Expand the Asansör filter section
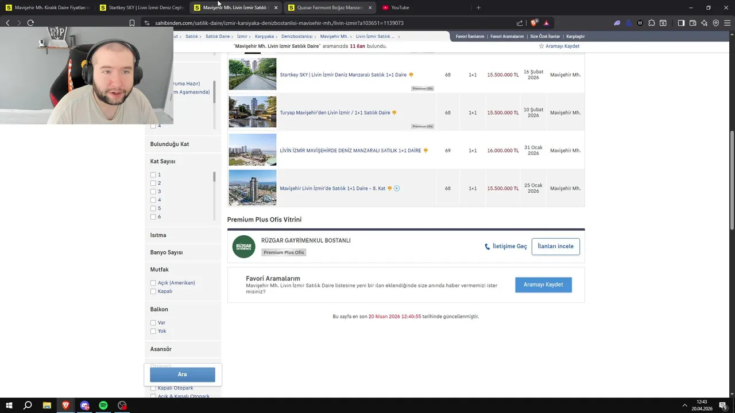 [183, 349]
